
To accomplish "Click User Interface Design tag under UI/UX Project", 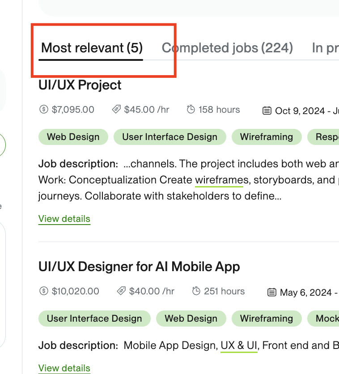I will (170, 137).
